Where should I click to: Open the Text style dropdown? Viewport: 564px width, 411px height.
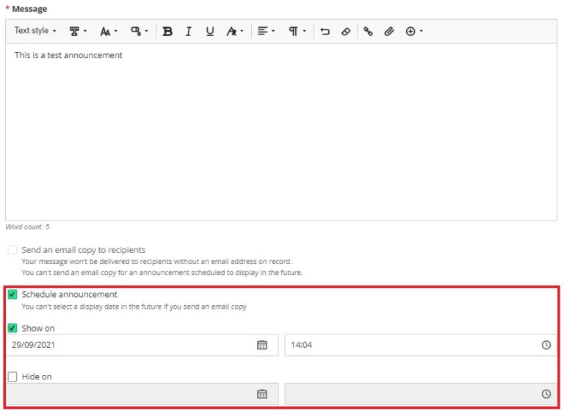[35, 31]
